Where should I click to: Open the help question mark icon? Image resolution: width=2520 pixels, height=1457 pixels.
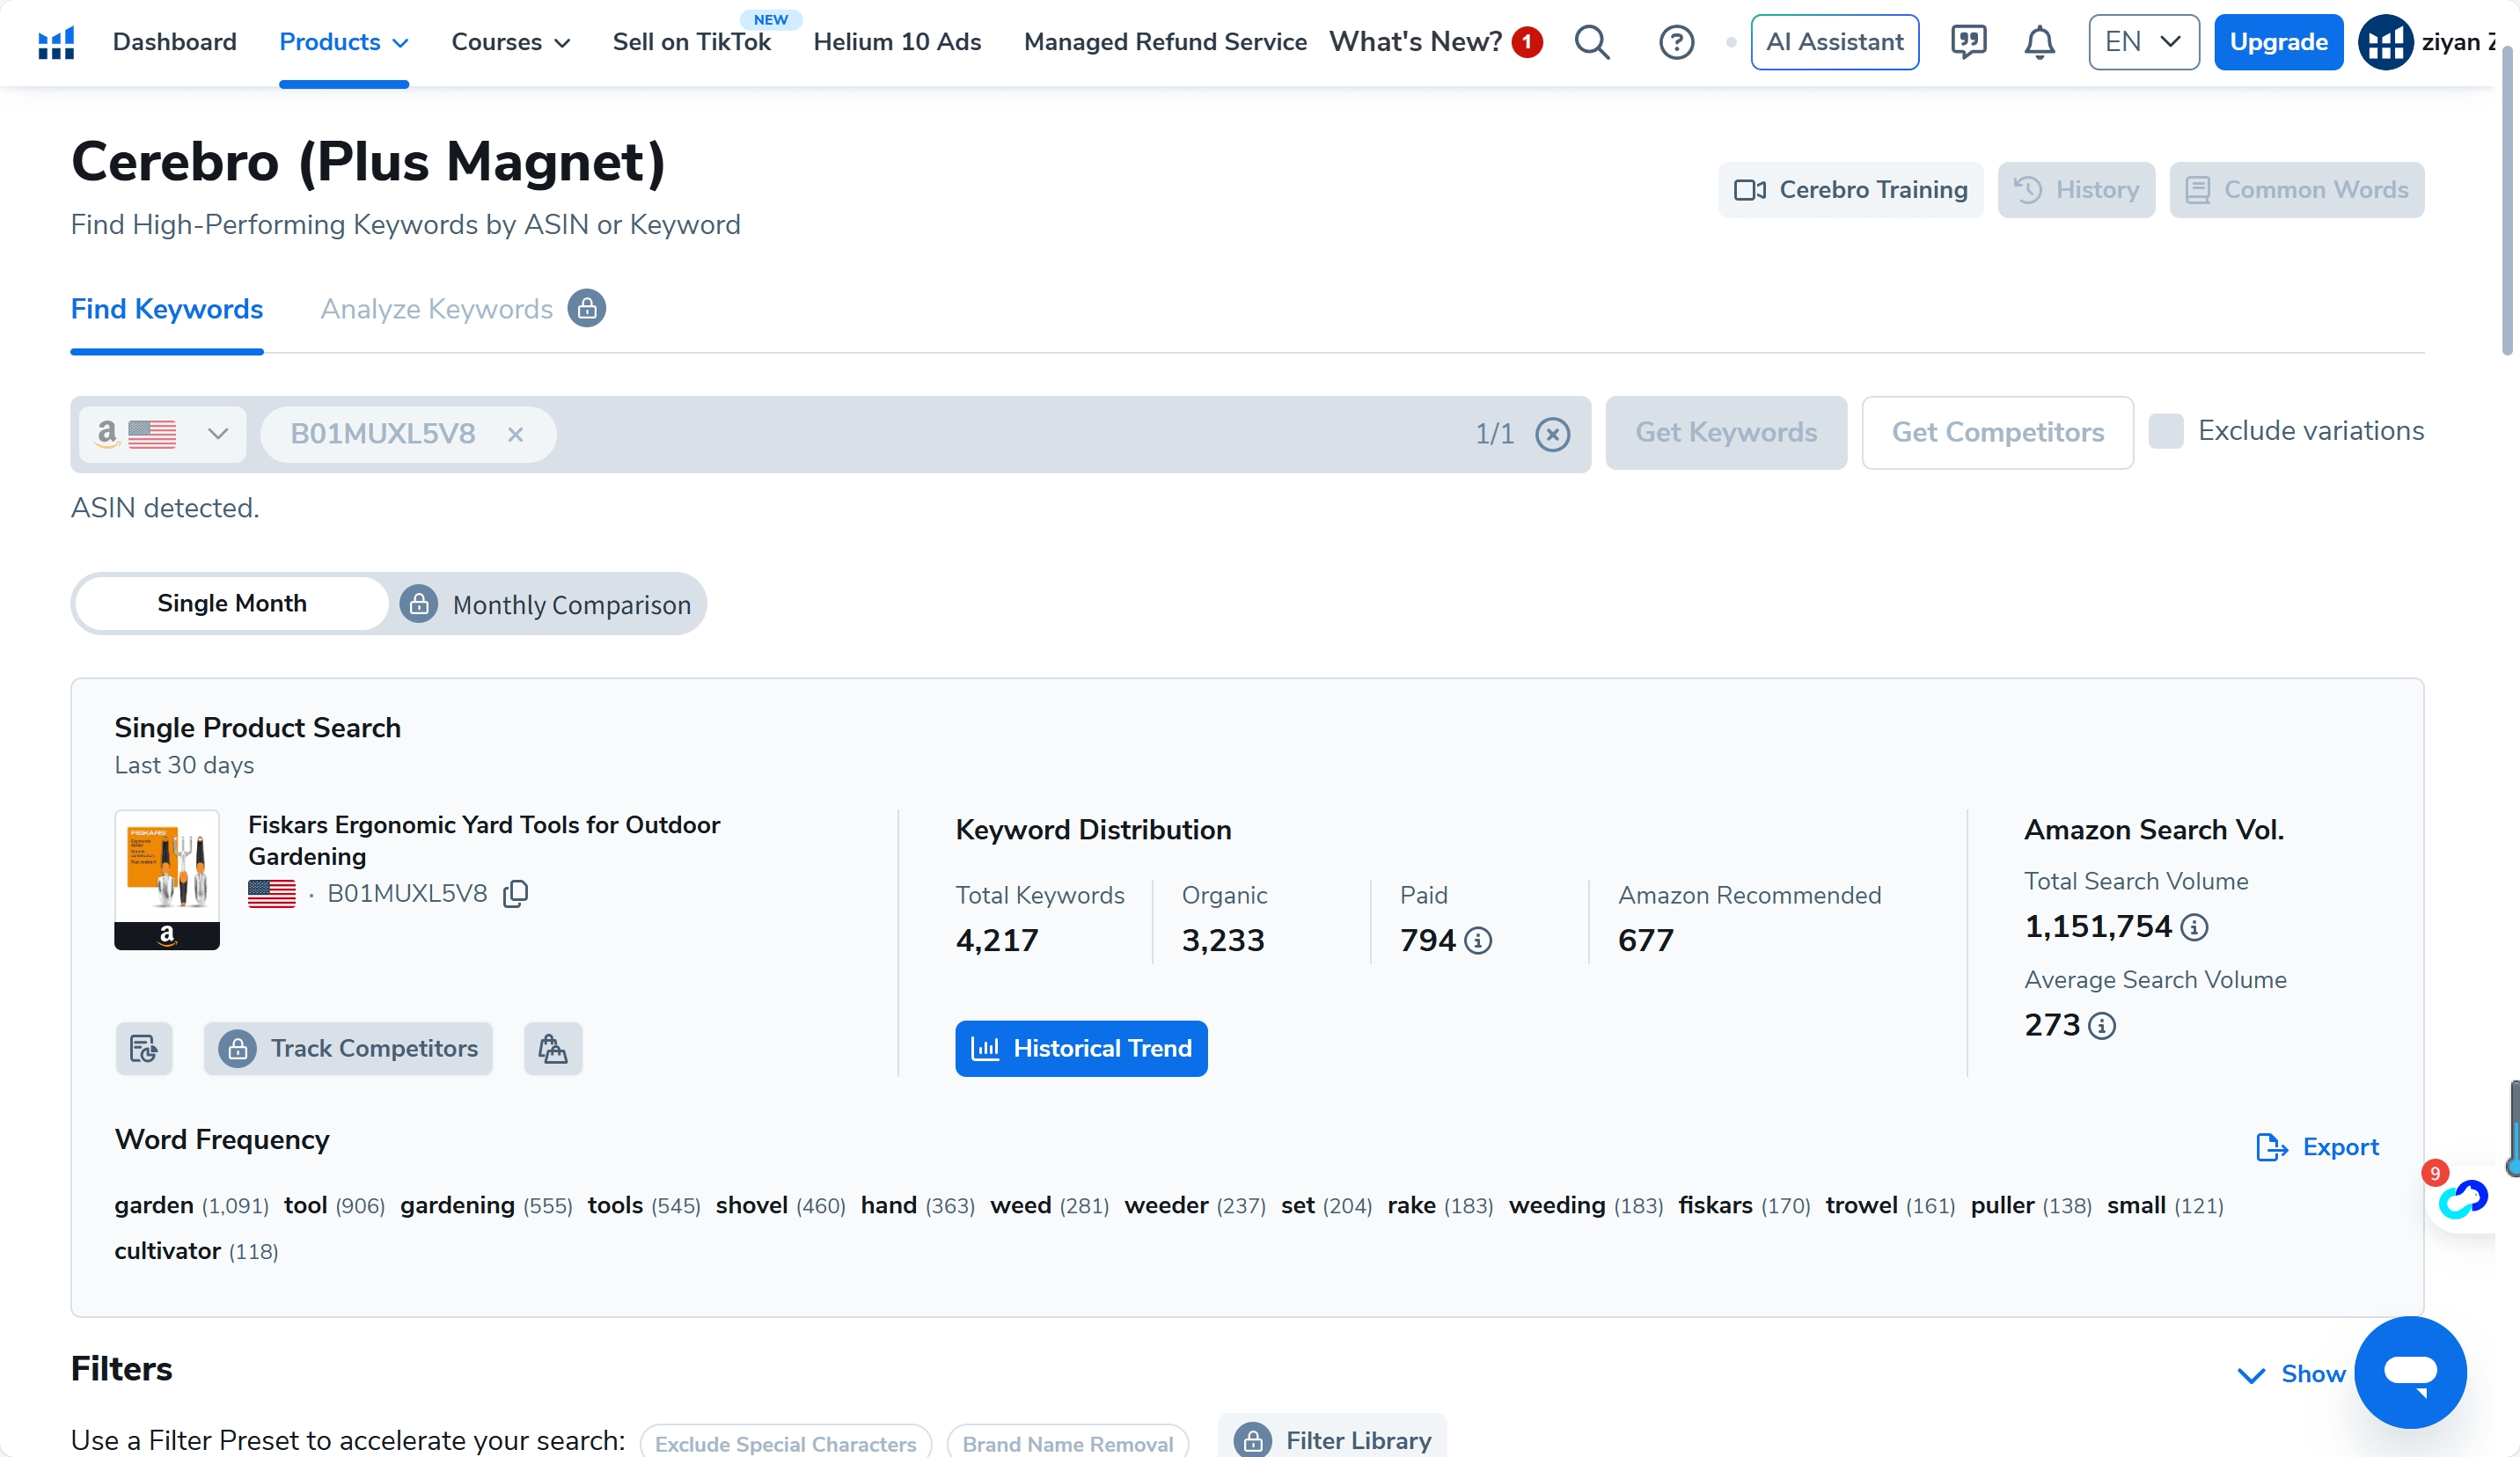click(x=1676, y=42)
